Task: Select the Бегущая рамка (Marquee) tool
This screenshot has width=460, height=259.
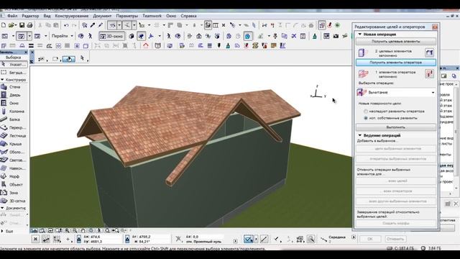Action: (x=14, y=72)
